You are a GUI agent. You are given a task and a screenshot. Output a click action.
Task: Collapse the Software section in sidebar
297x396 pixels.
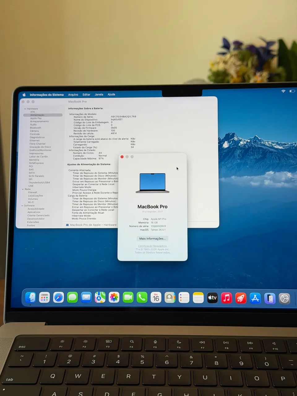pos(22,205)
